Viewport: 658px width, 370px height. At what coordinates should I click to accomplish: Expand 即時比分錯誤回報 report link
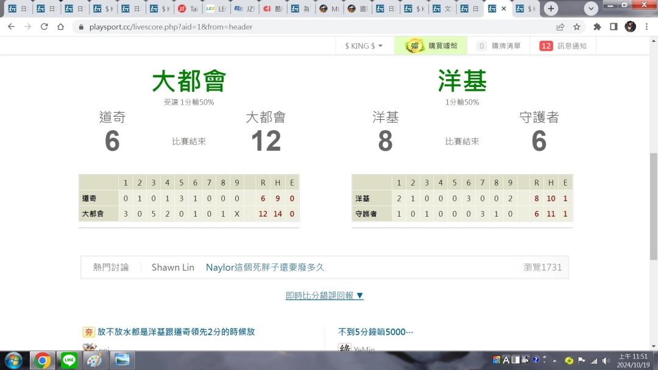point(324,295)
